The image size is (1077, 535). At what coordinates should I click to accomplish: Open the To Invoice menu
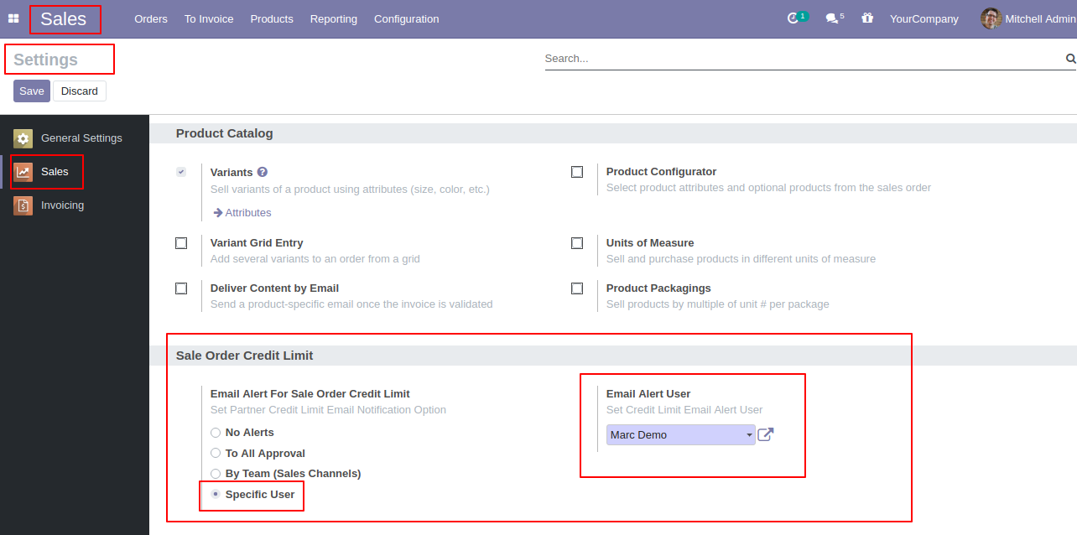pos(209,18)
